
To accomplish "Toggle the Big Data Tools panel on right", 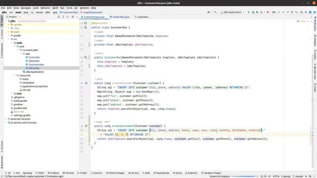I will coord(315,71).
